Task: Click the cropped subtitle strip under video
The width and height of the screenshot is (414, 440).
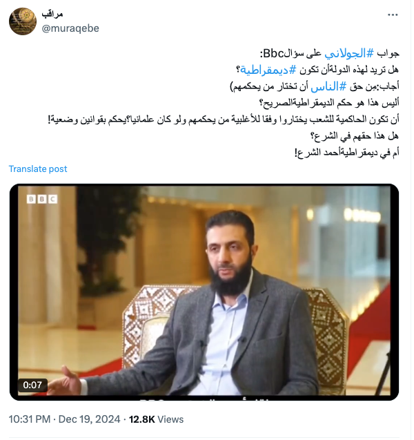Action: coord(204,398)
